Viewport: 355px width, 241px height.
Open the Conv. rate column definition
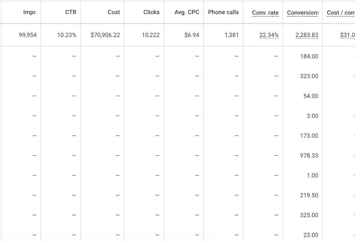pyautogui.click(x=265, y=13)
